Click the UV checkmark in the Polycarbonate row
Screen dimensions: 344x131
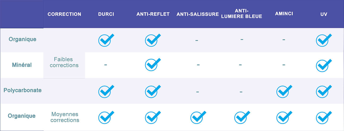(x=324, y=91)
